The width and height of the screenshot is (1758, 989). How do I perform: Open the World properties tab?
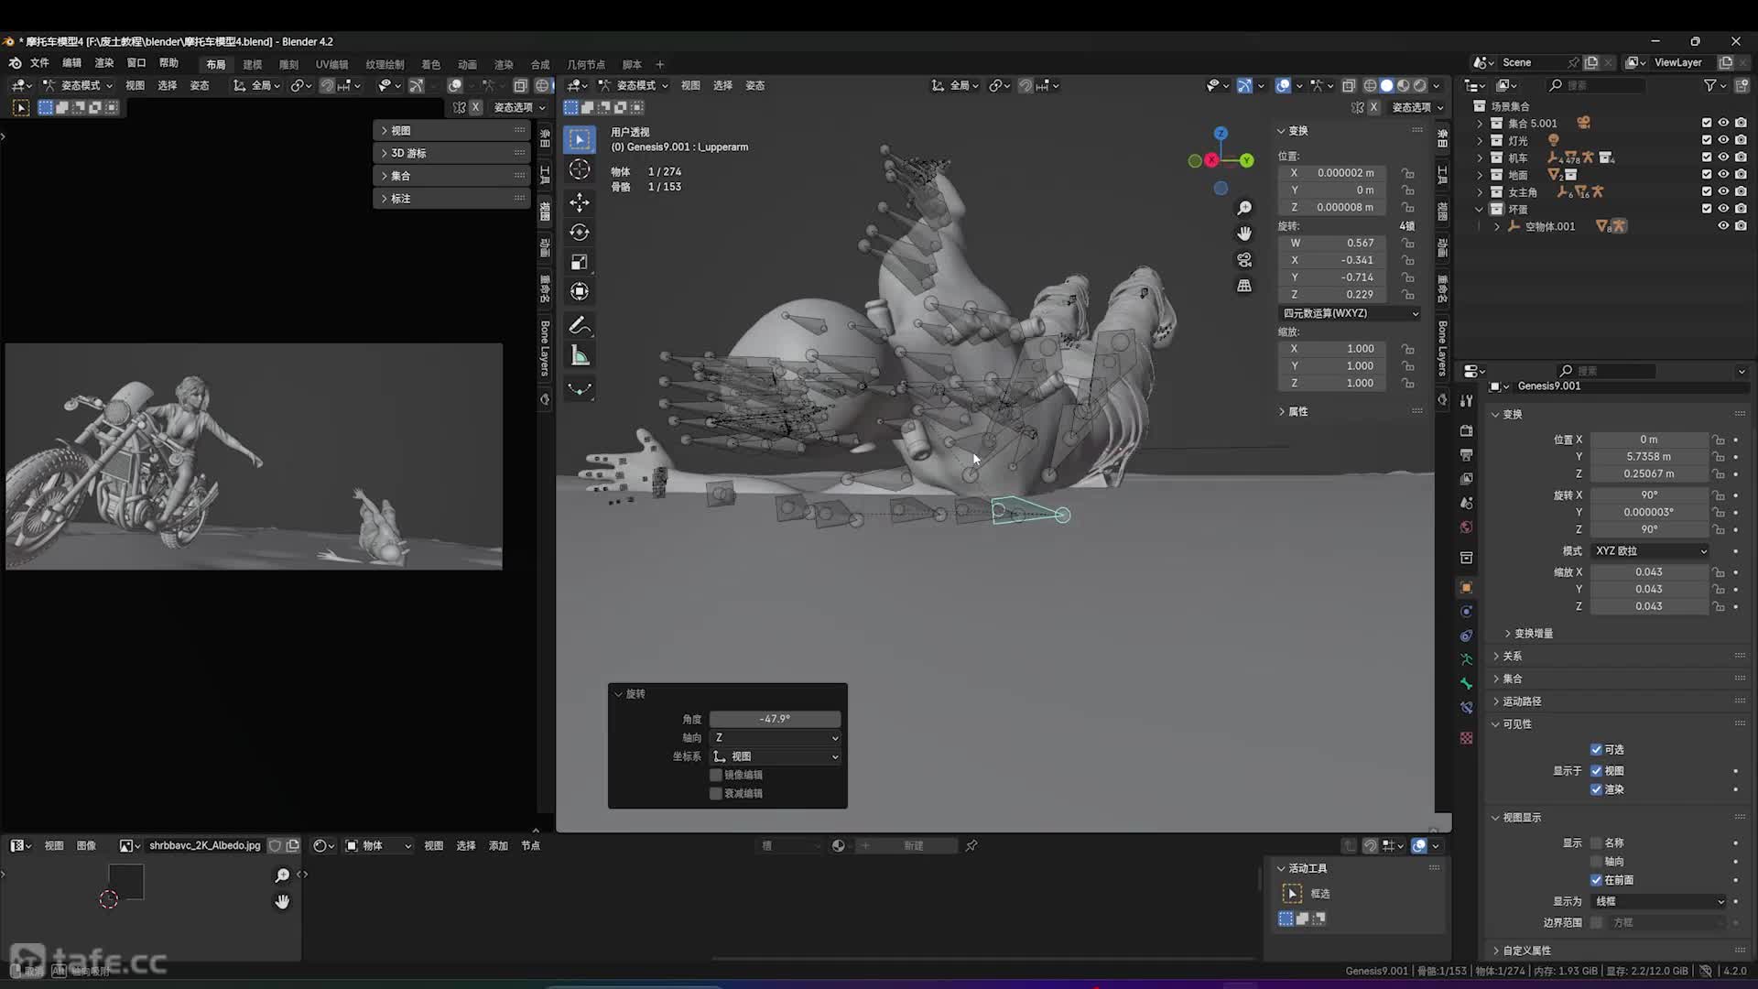point(1466,527)
